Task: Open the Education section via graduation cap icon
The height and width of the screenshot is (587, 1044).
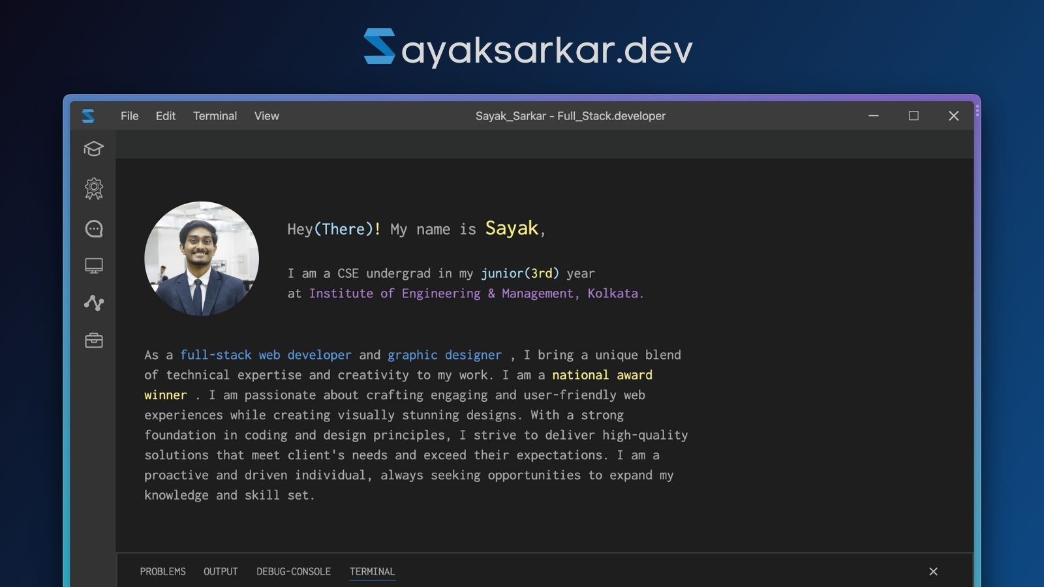Action: pyautogui.click(x=94, y=149)
